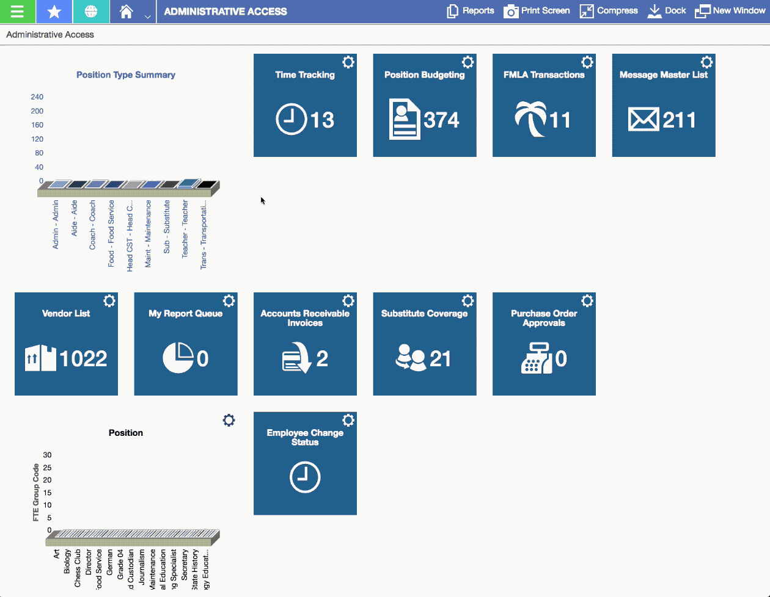Open the Time Tracking tile title

point(305,75)
